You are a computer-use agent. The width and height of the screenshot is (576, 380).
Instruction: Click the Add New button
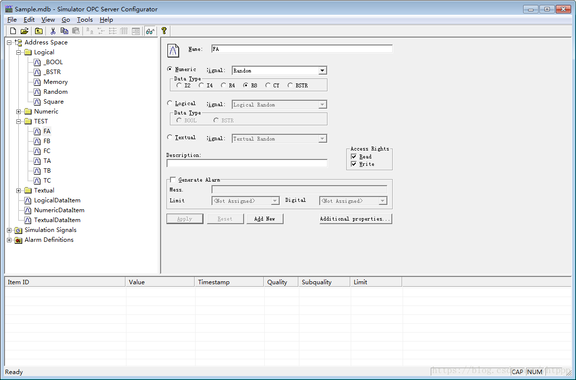[x=265, y=219]
